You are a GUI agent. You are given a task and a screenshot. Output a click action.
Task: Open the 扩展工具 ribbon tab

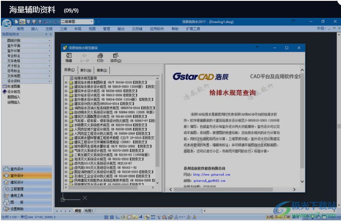(193, 29)
